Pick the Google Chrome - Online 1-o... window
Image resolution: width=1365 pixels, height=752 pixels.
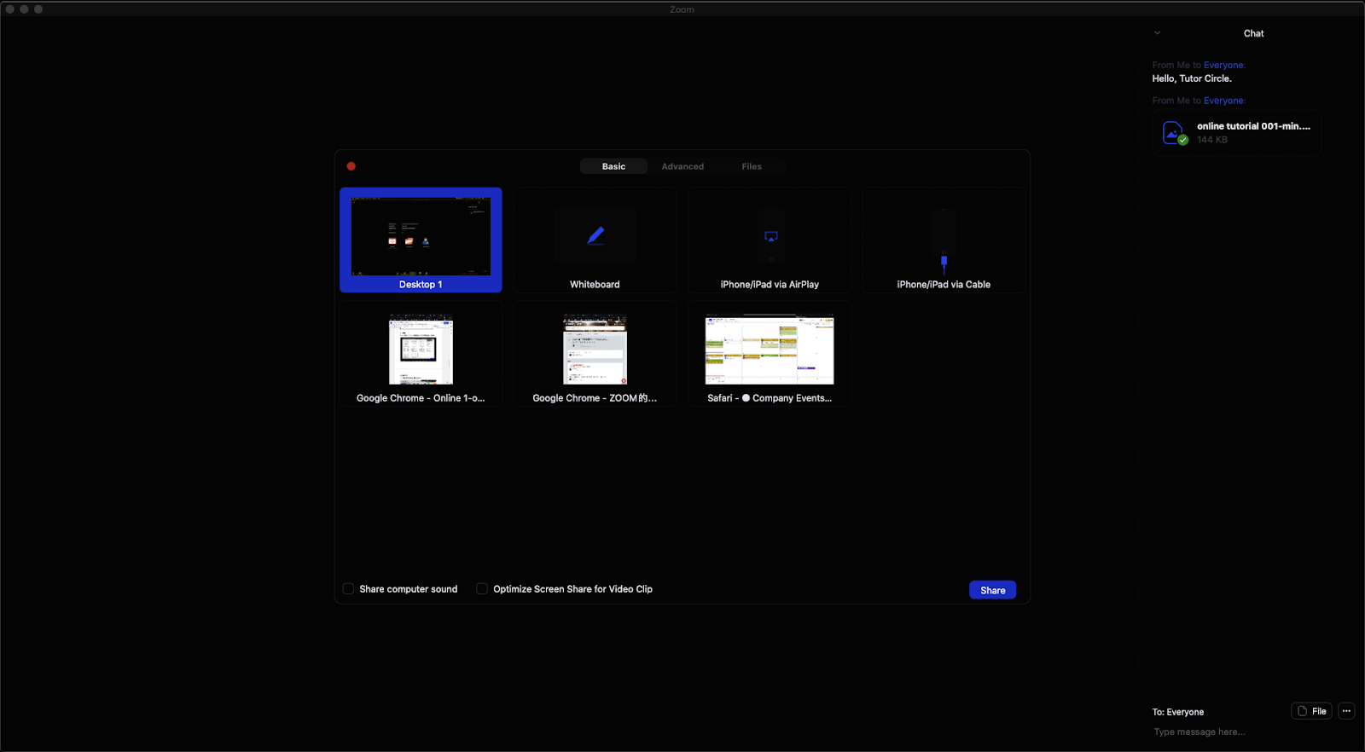(421, 354)
